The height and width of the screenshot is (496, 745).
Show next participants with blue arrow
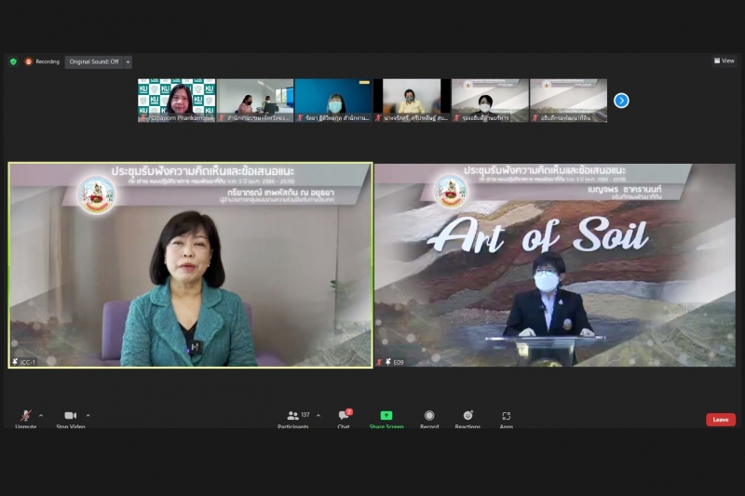621,101
